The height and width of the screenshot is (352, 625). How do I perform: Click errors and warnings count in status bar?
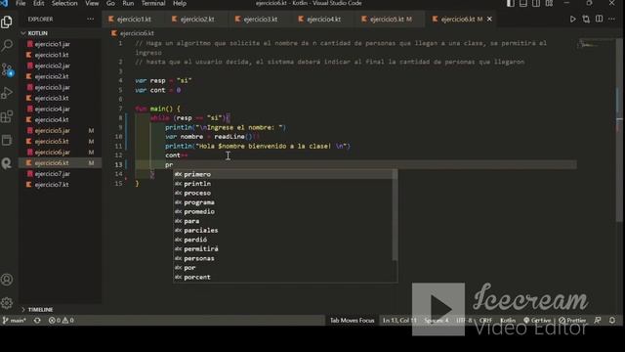click(61, 320)
